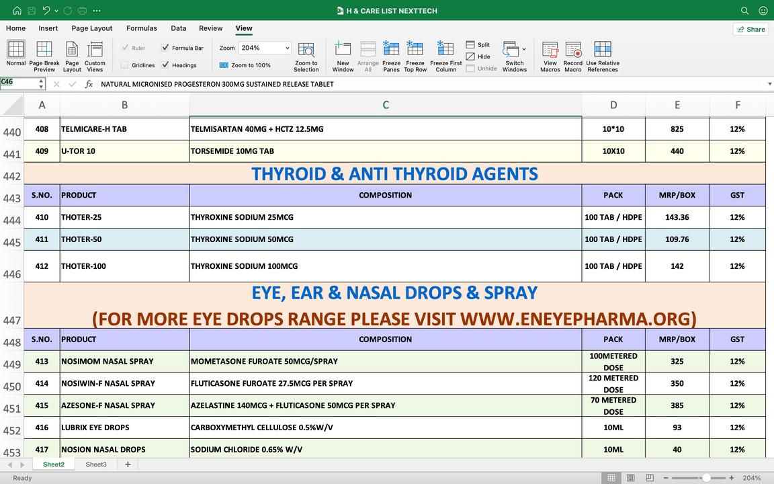The image size is (774, 484).
Task: Select the Sheet2 tab
Action: coord(53,465)
